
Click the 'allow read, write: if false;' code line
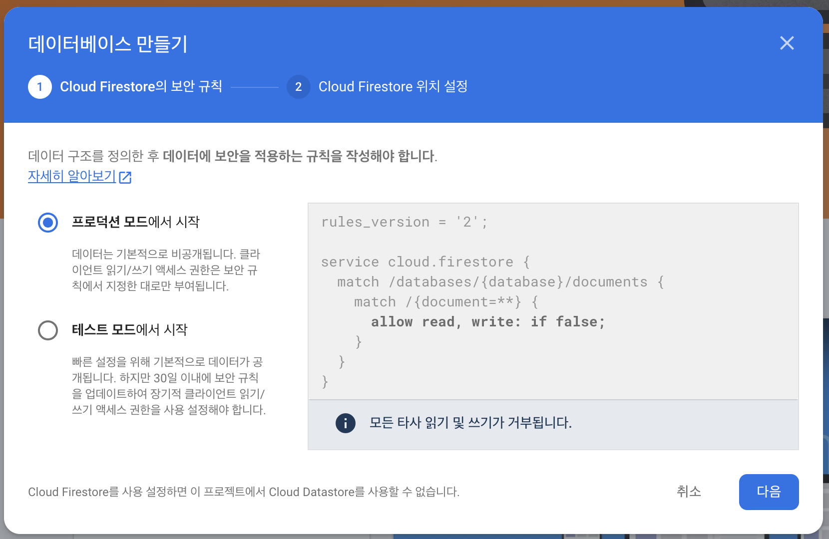click(488, 322)
